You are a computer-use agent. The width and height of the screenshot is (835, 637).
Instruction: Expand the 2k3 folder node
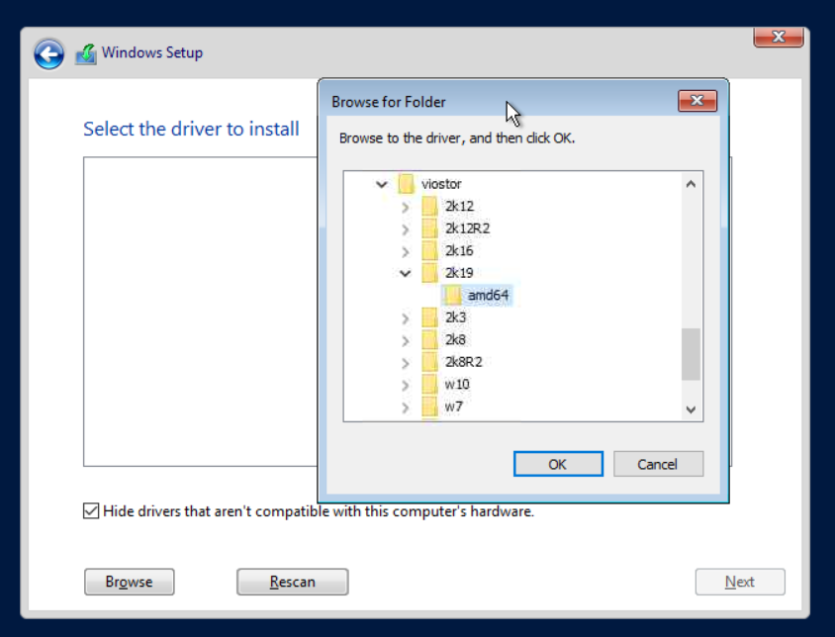(x=405, y=318)
